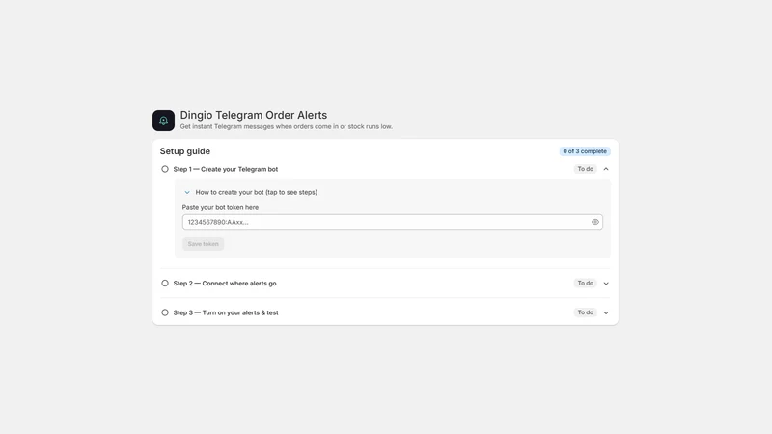Mark Step 3 circle as complete
Screen dimensions: 772x434
coord(165,312)
